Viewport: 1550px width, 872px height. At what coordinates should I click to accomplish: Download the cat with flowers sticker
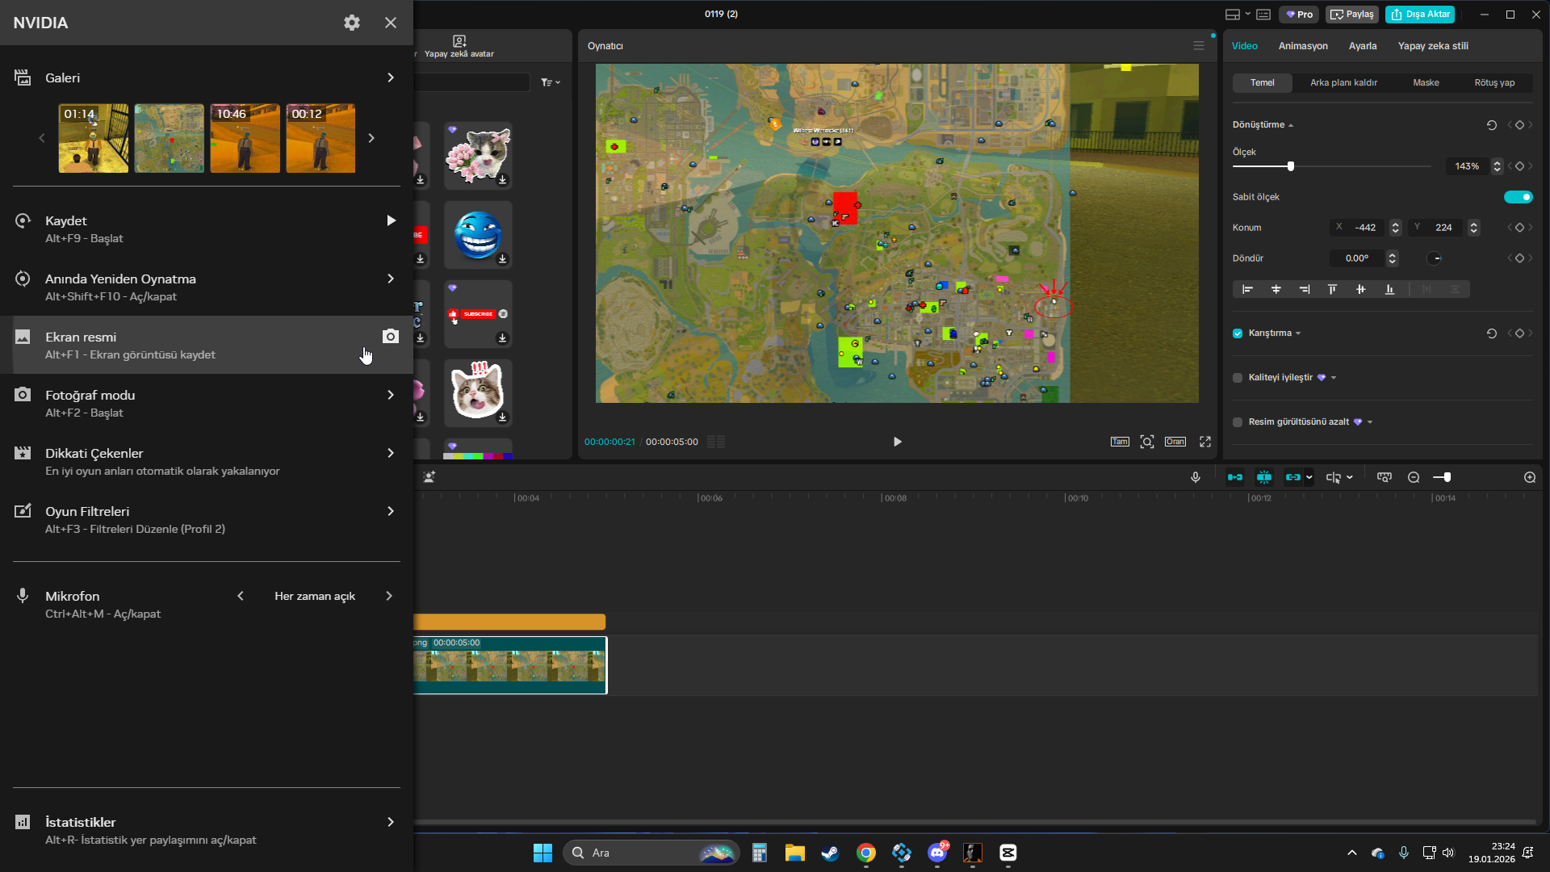502,180
